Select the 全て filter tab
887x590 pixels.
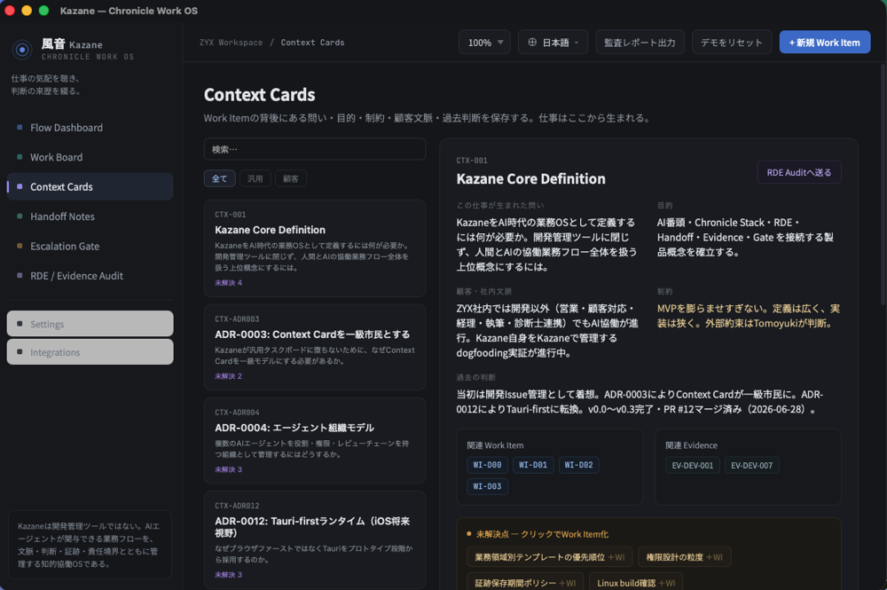219,178
